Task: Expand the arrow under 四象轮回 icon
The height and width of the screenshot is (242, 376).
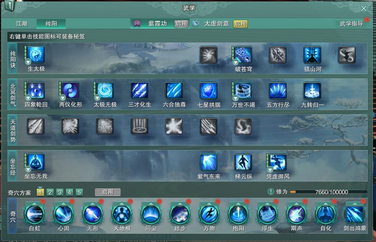Action: pos(28,98)
